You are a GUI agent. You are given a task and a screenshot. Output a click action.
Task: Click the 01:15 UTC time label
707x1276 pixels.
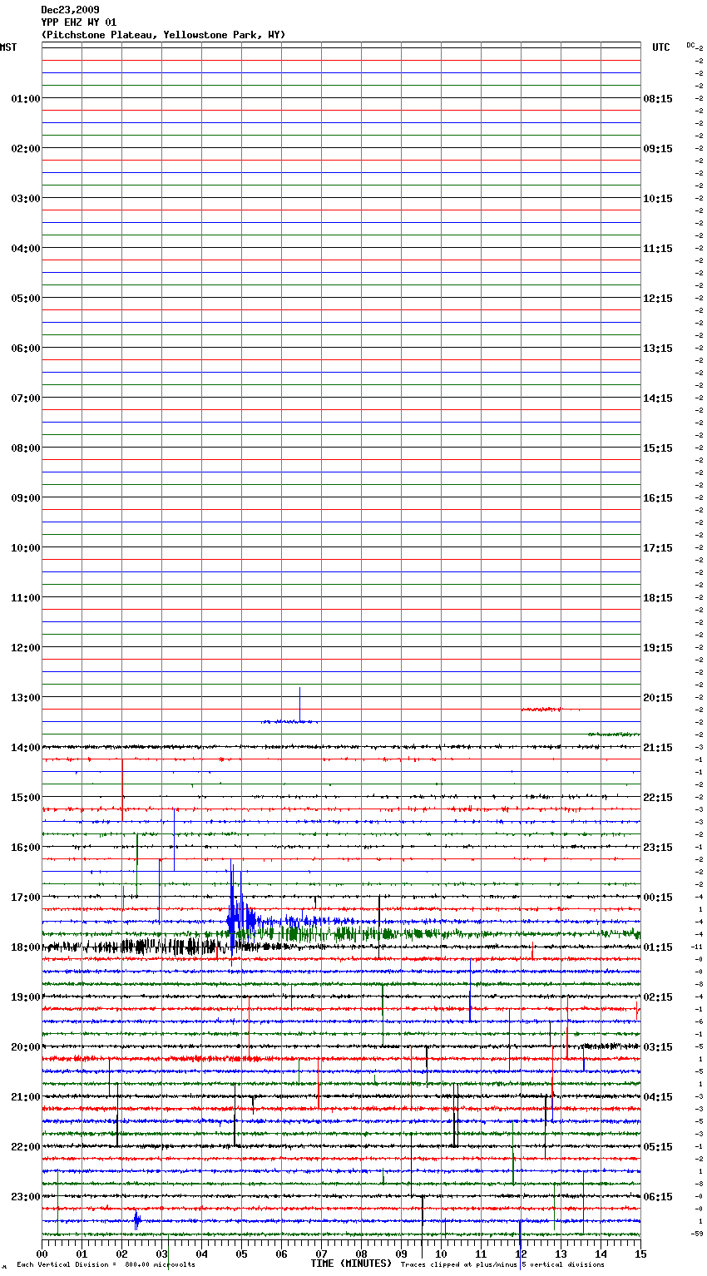point(658,947)
